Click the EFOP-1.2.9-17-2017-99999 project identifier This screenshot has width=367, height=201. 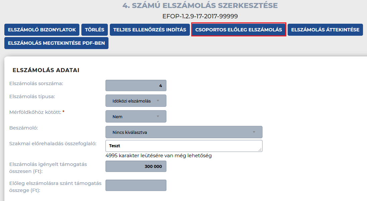click(200, 16)
